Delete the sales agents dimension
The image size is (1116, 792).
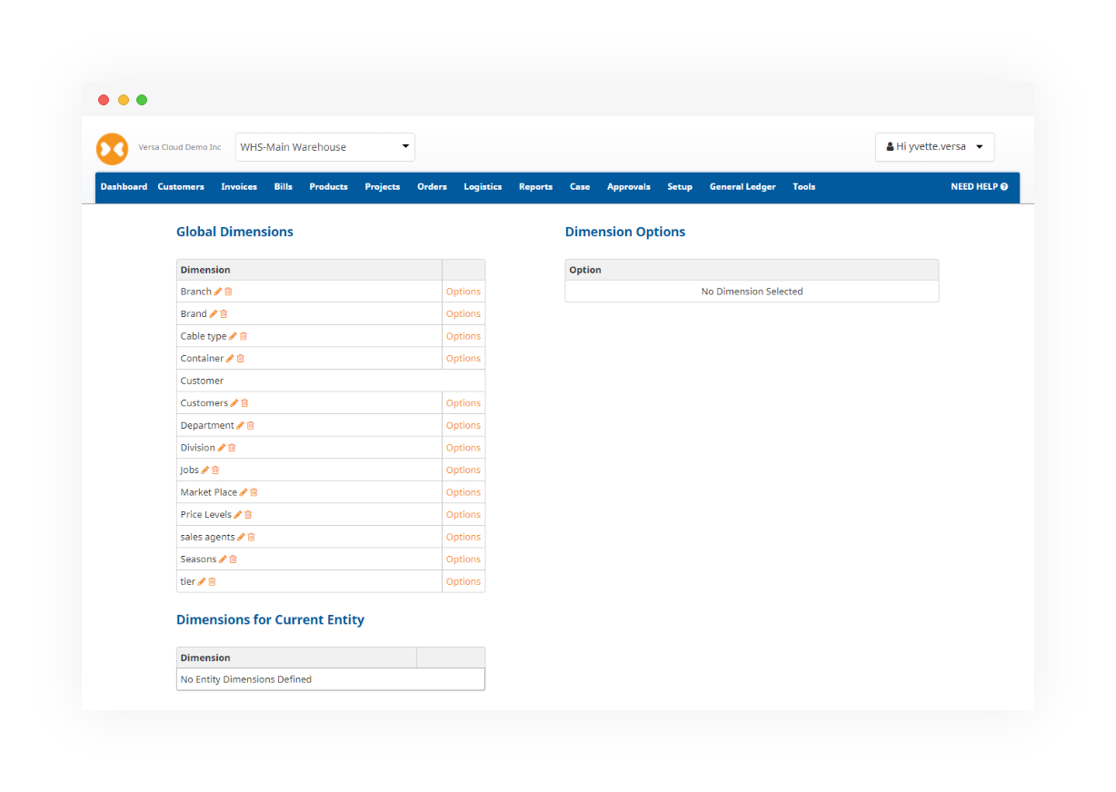click(251, 537)
